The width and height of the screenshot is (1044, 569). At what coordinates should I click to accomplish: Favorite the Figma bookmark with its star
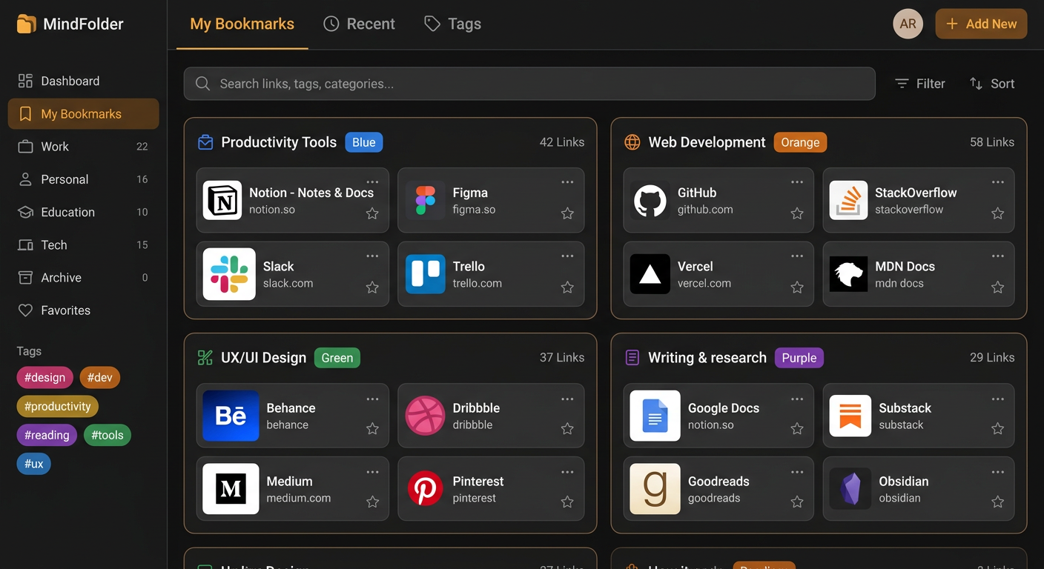coord(567,213)
